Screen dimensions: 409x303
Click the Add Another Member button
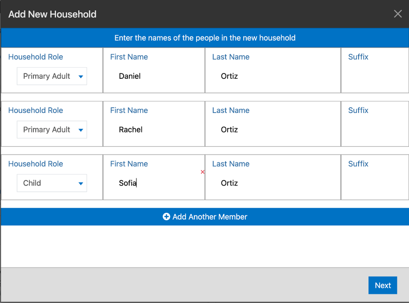click(x=205, y=217)
